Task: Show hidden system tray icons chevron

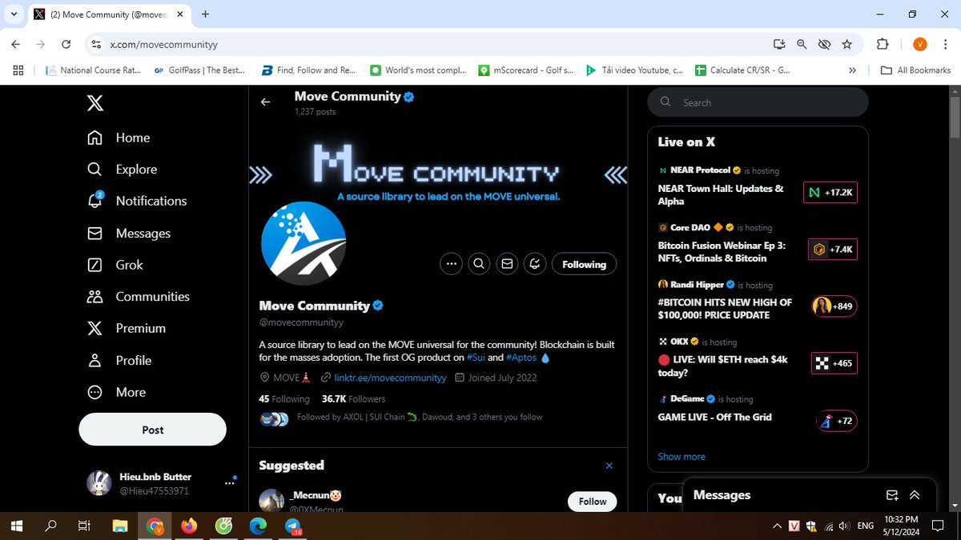Action: [776, 526]
